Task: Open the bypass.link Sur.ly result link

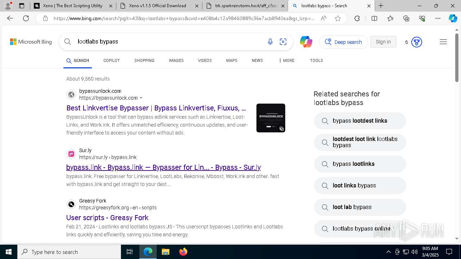Action: pos(164,167)
